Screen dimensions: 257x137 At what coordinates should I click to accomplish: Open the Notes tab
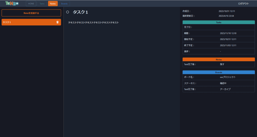[53, 4]
